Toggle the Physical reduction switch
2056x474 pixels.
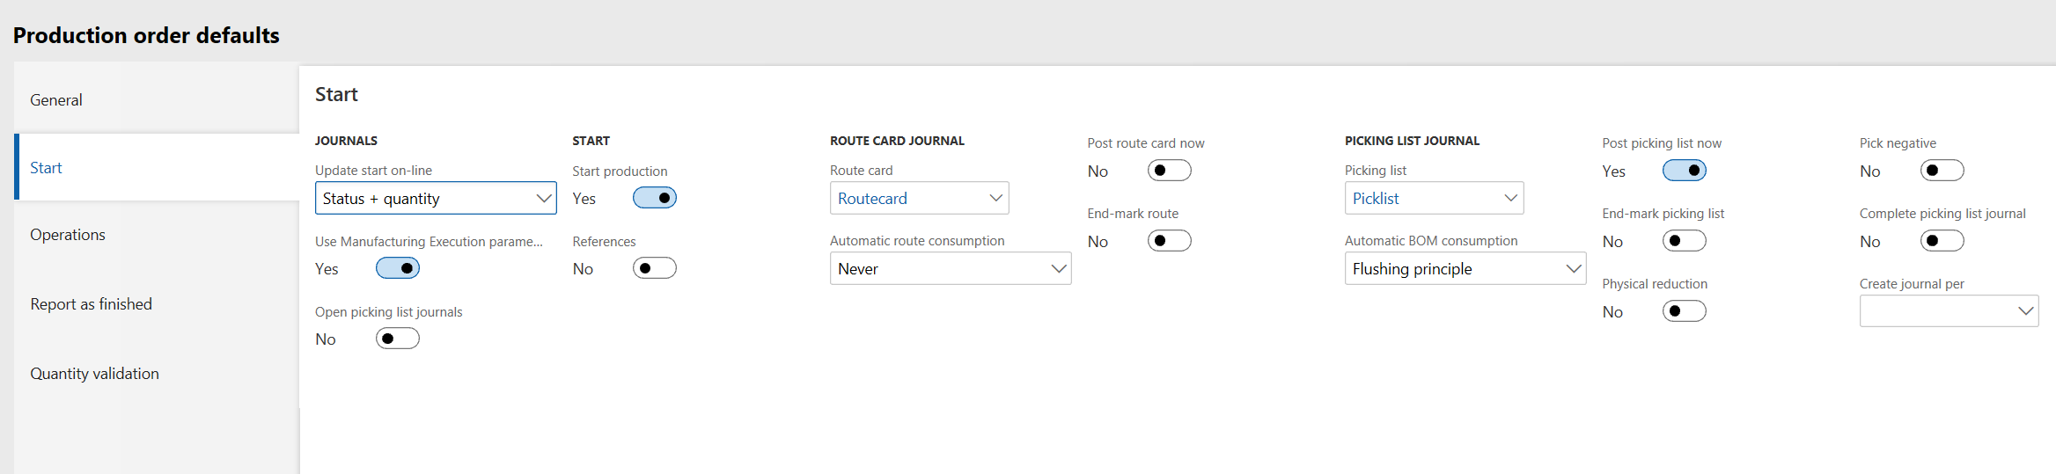pos(1684,311)
